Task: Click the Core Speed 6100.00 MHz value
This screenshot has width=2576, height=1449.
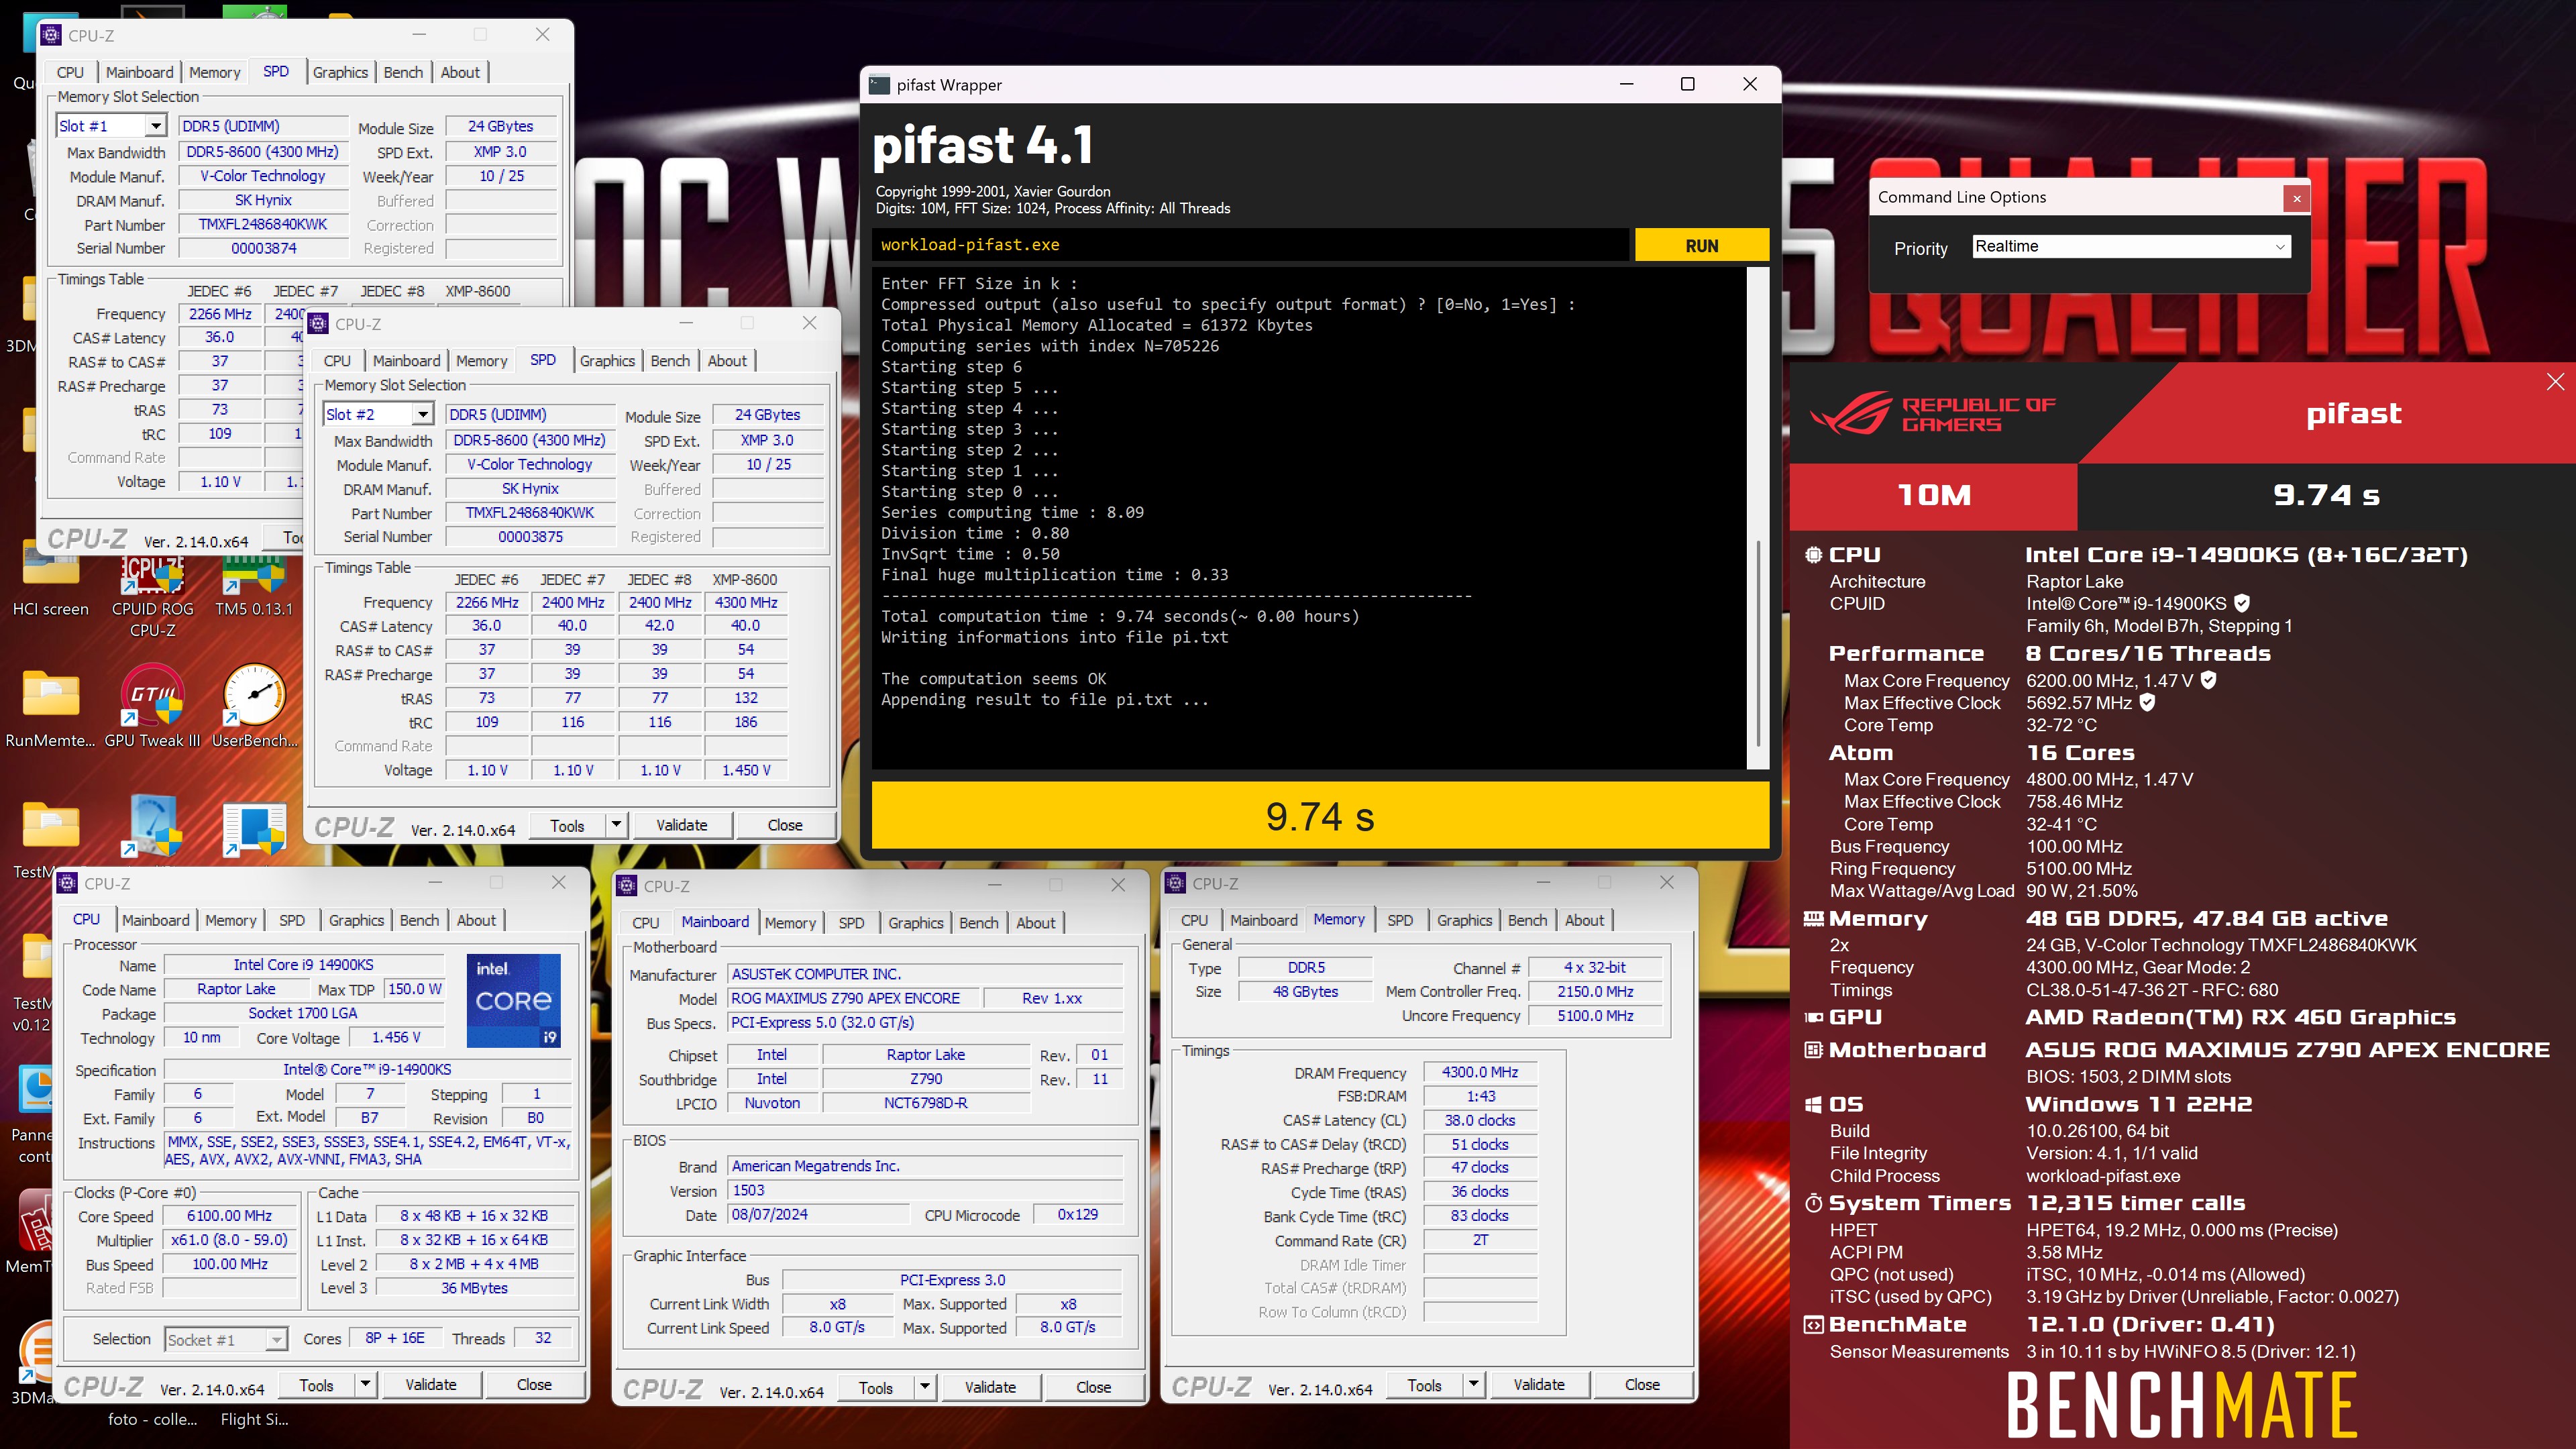Action: pyautogui.click(x=229, y=1216)
